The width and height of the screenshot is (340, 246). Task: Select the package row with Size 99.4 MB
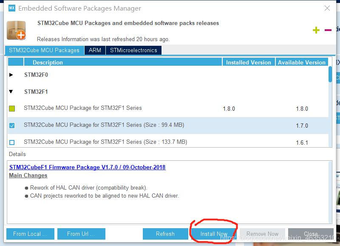pos(168,126)
